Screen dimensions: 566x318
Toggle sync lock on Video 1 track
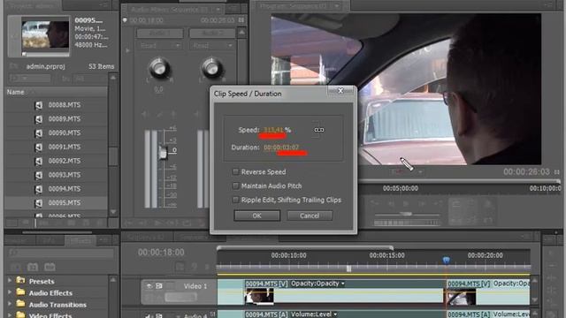click(159, 286)
